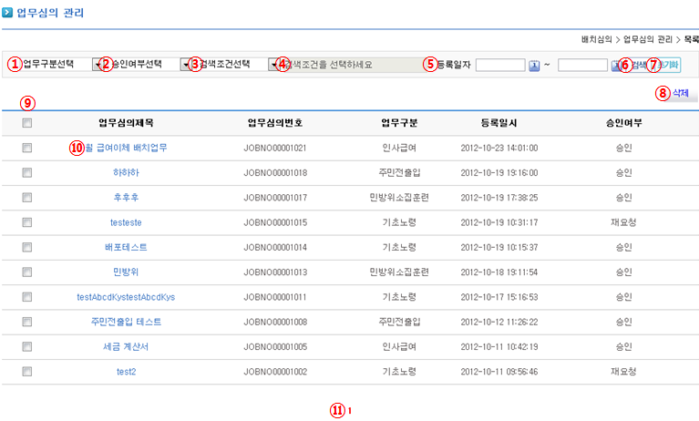
Task: Expand the 승인여부선택 dropdown
Action: (185, 65)
